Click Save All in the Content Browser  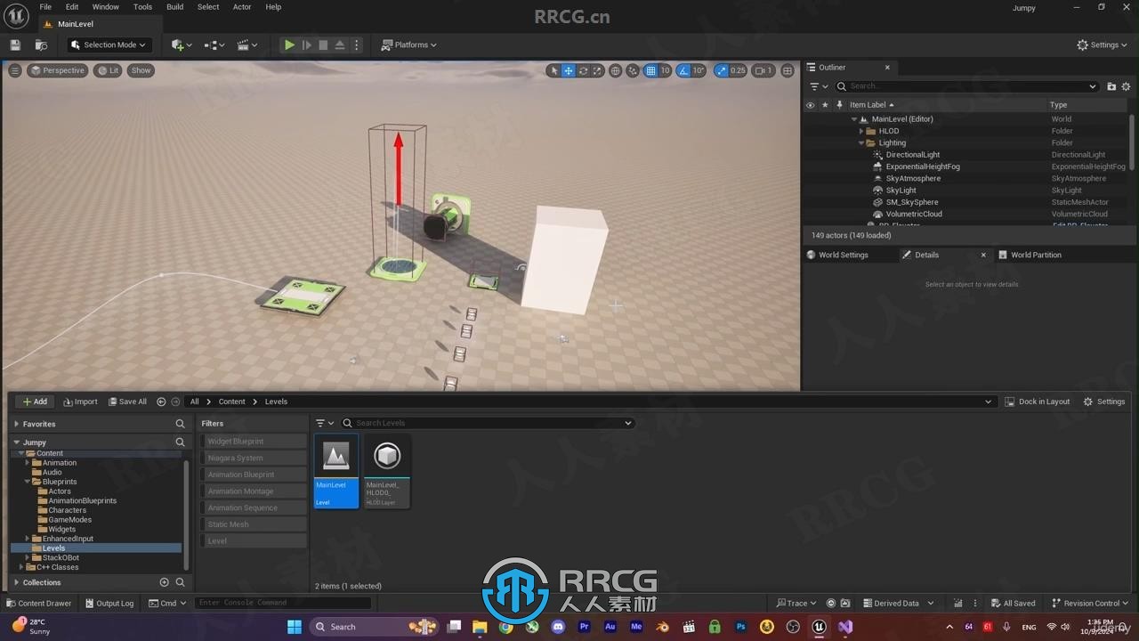pos(127,402)
